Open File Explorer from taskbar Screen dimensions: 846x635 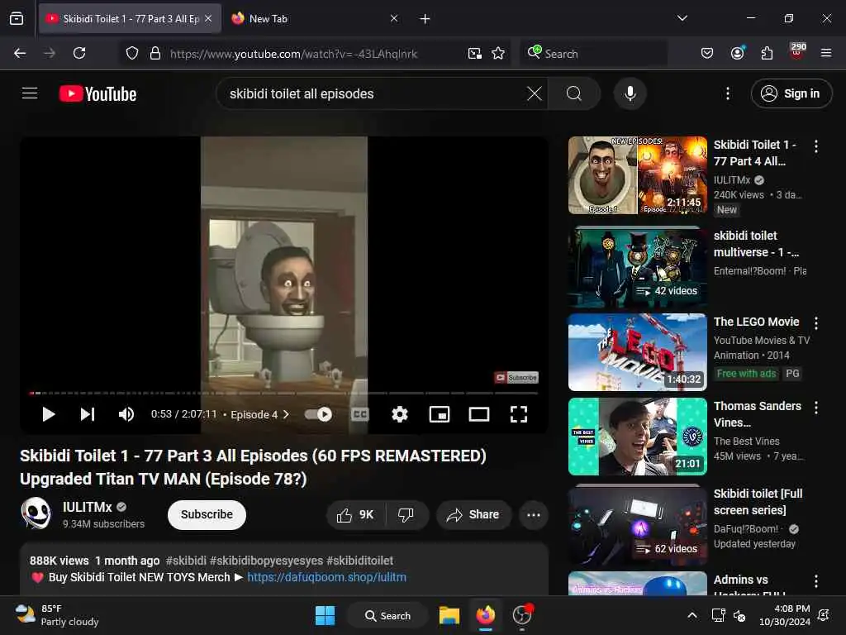pos(449,615)
